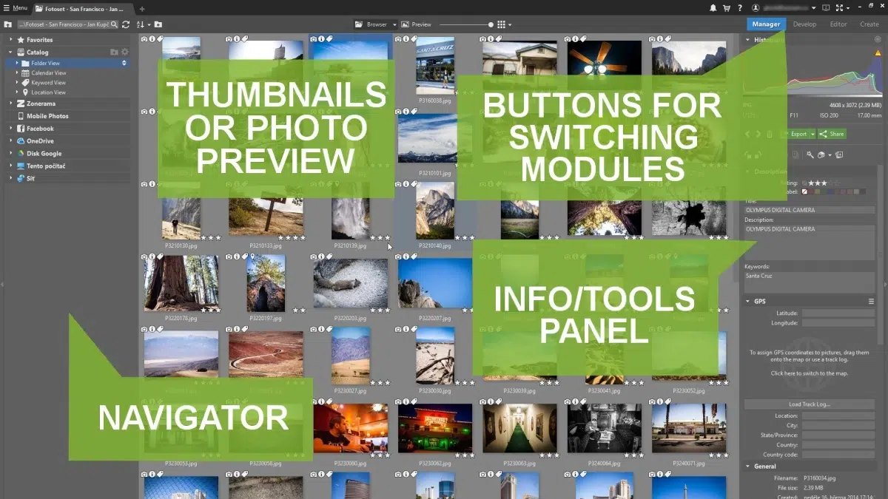Open the Browser mode dropdown arrow
Screen dimensions: 888x499
coord(394,24)
